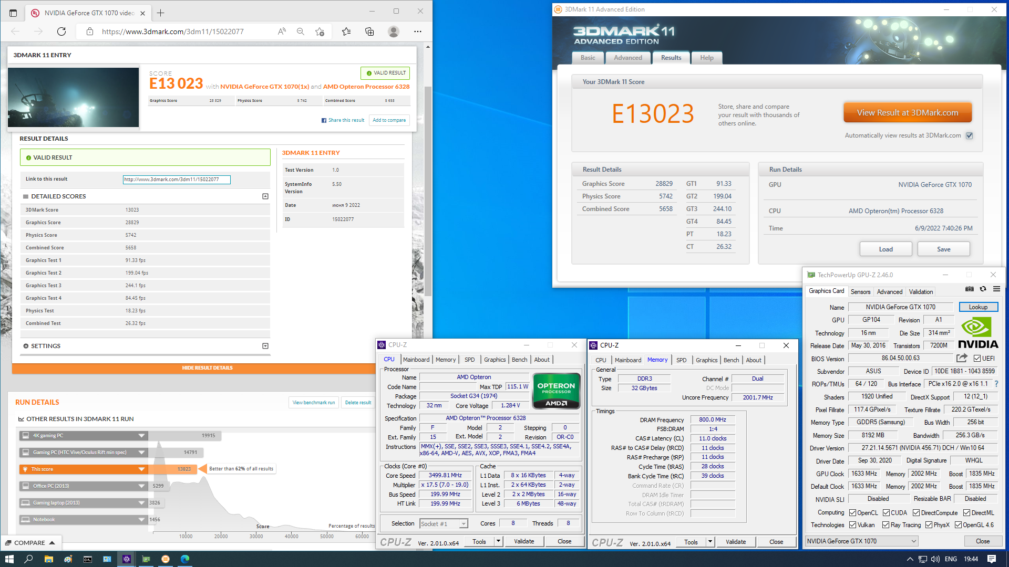This screenshot has height=567, width=1009.
Task: Open Windows Start menu
Action: click(x=9, y=559)
